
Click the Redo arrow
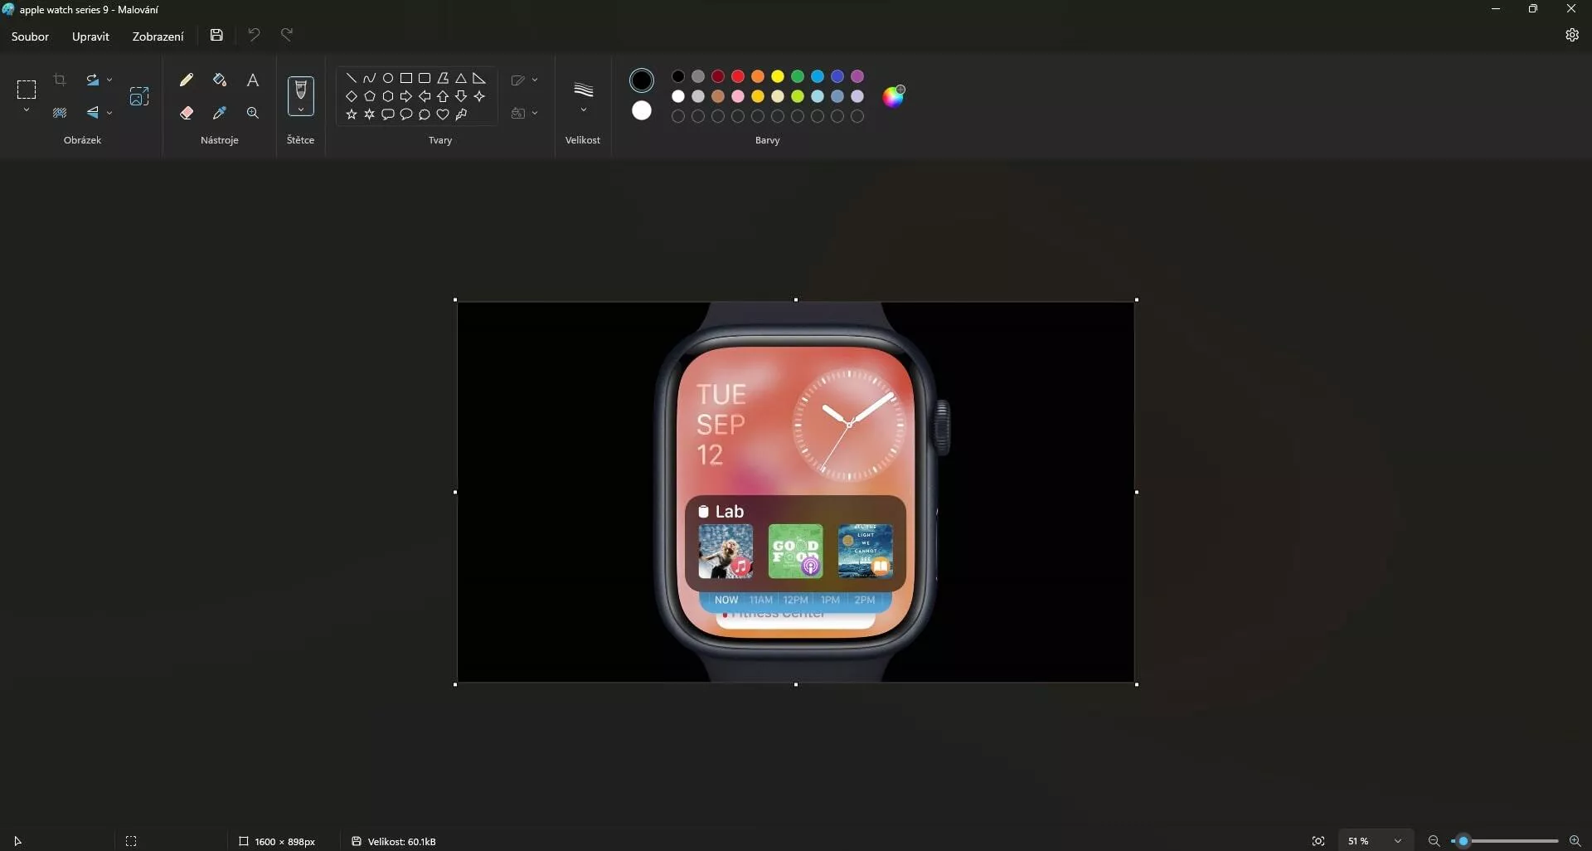coord(287,35)
